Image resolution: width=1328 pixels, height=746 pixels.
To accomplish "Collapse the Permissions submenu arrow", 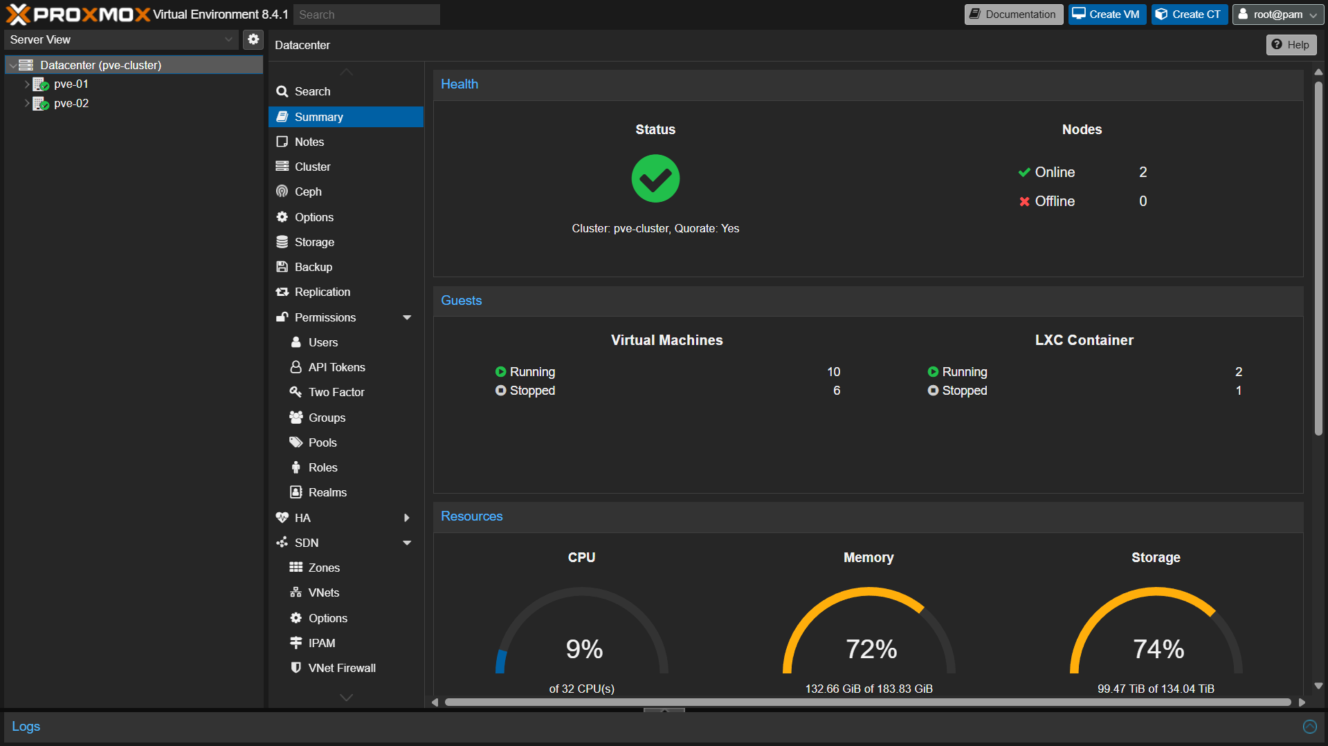I will click(407, 317).
